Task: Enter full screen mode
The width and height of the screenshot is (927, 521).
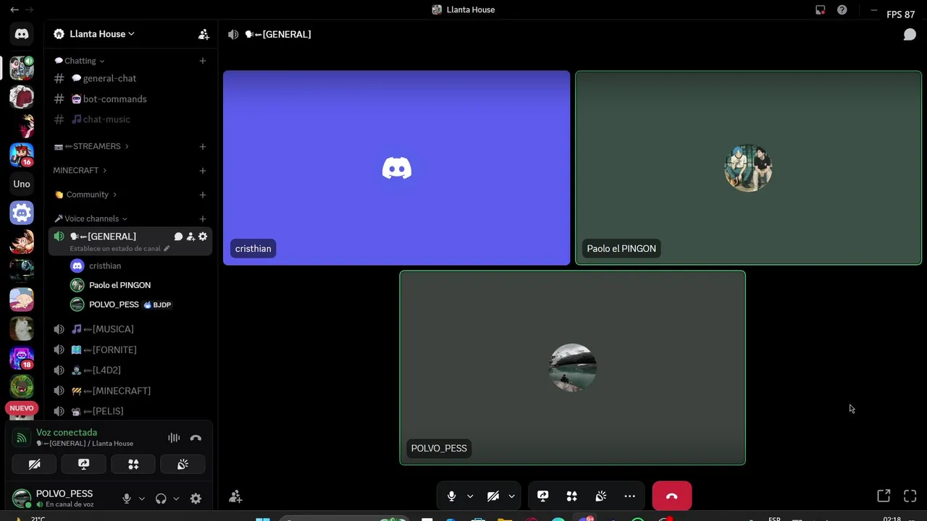Action: [910, 496]
